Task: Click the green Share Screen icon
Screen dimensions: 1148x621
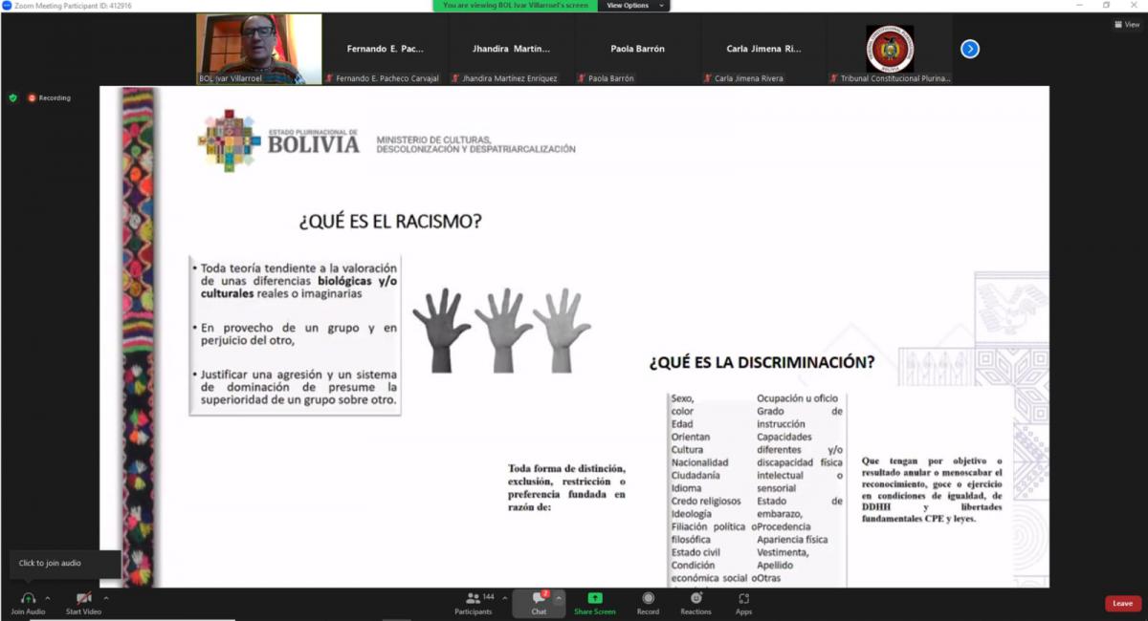Action: tap(595, 598)
